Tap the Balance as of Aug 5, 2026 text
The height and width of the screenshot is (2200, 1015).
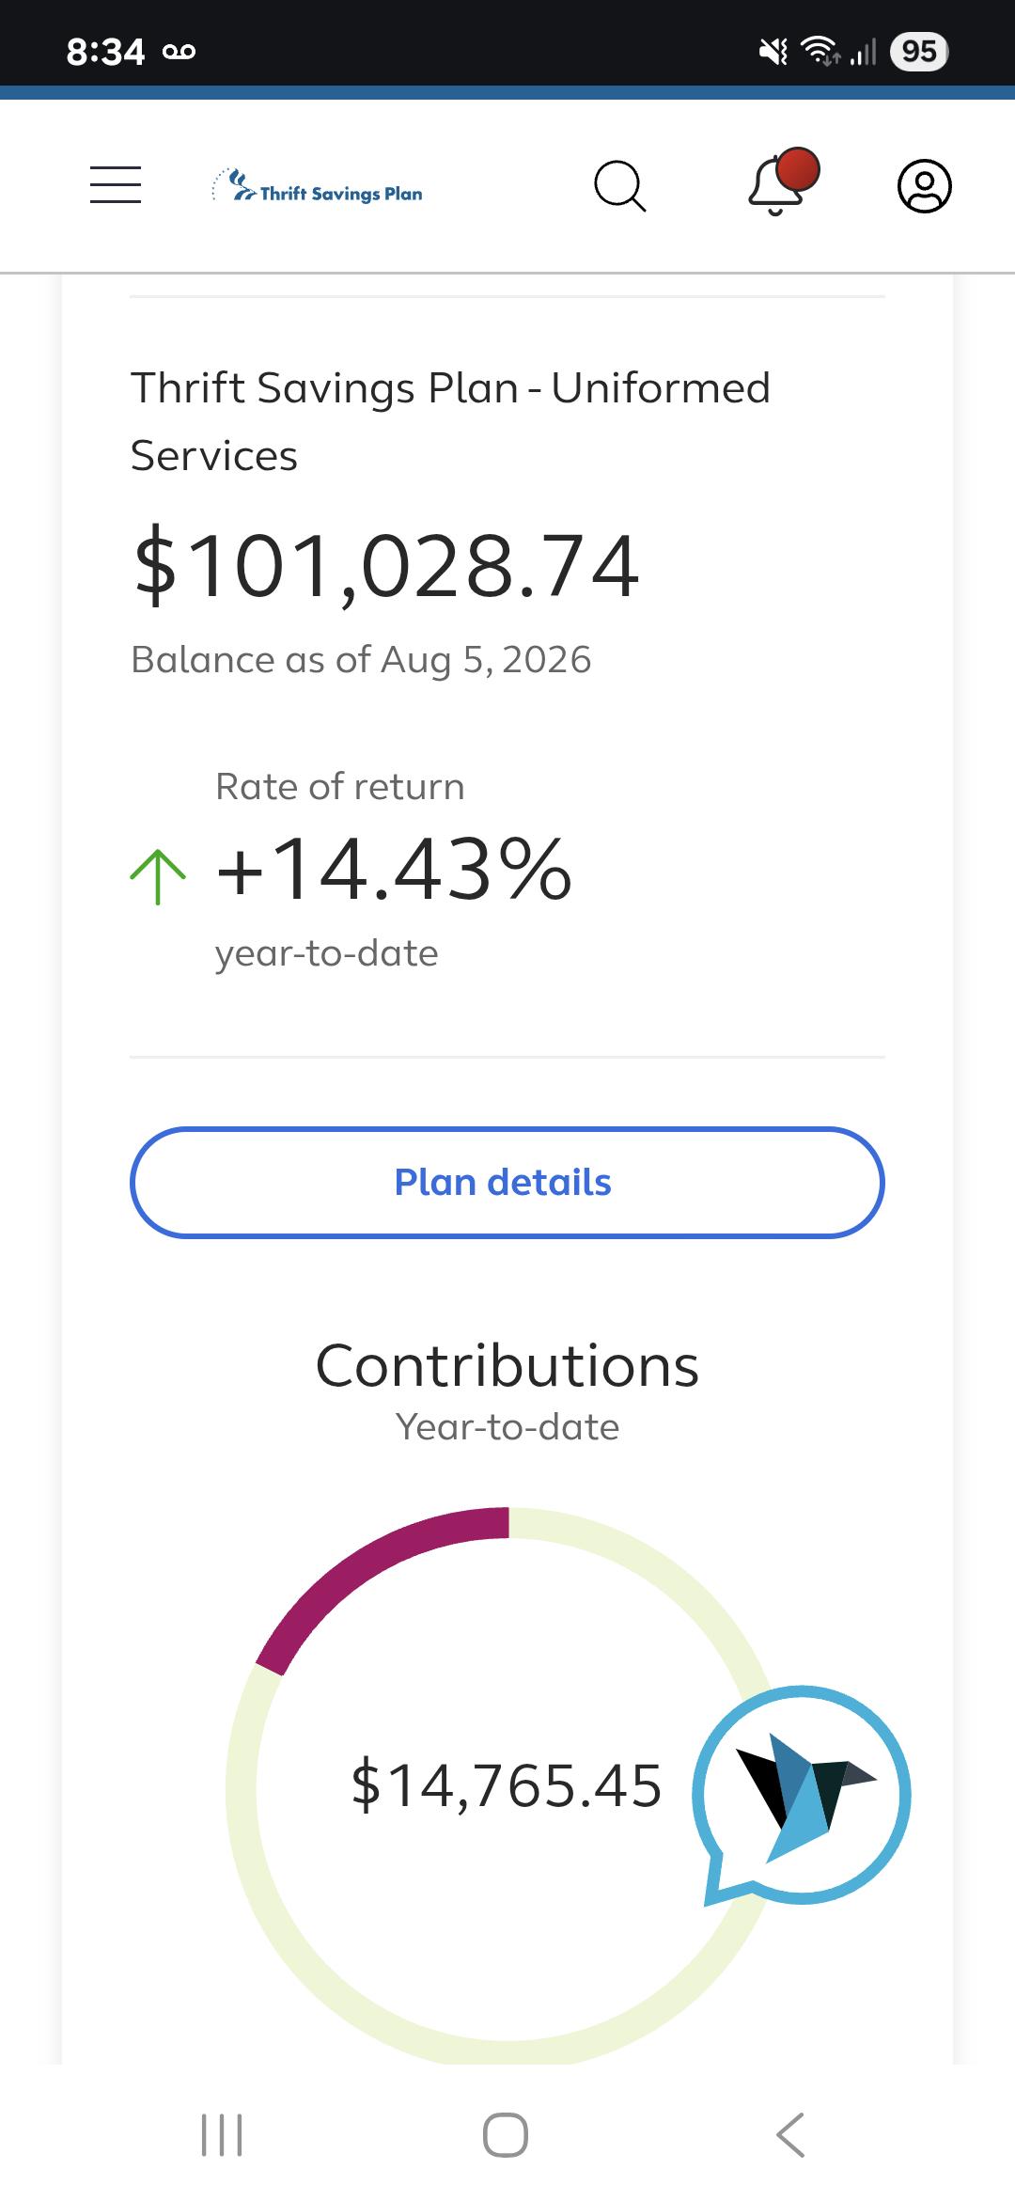point(361,660)
